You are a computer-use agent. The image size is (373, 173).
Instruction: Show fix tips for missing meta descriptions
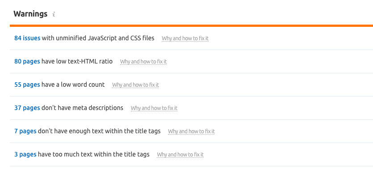click(x=154, y=108)
